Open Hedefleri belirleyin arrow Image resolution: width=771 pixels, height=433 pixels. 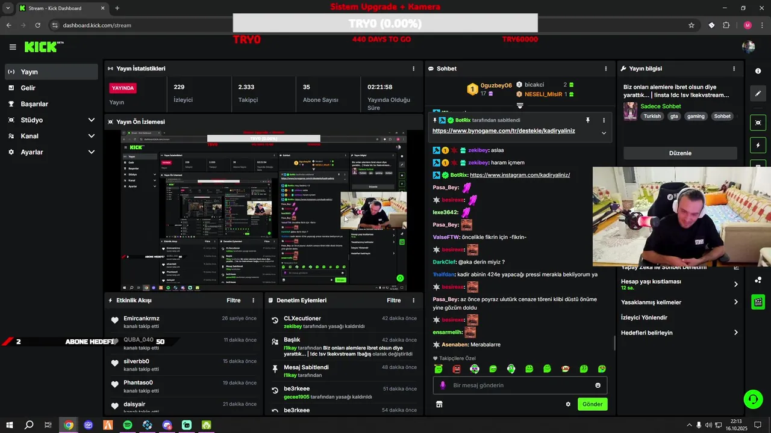[x=735, y=333]
